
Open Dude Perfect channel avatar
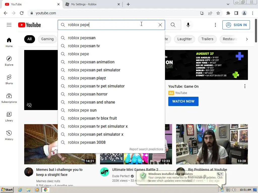click(105, 172)
